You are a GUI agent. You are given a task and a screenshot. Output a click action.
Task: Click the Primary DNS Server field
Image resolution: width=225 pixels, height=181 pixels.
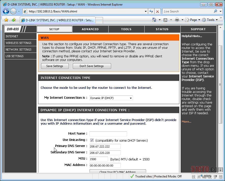pyautogui.click(x=105, y=146)
